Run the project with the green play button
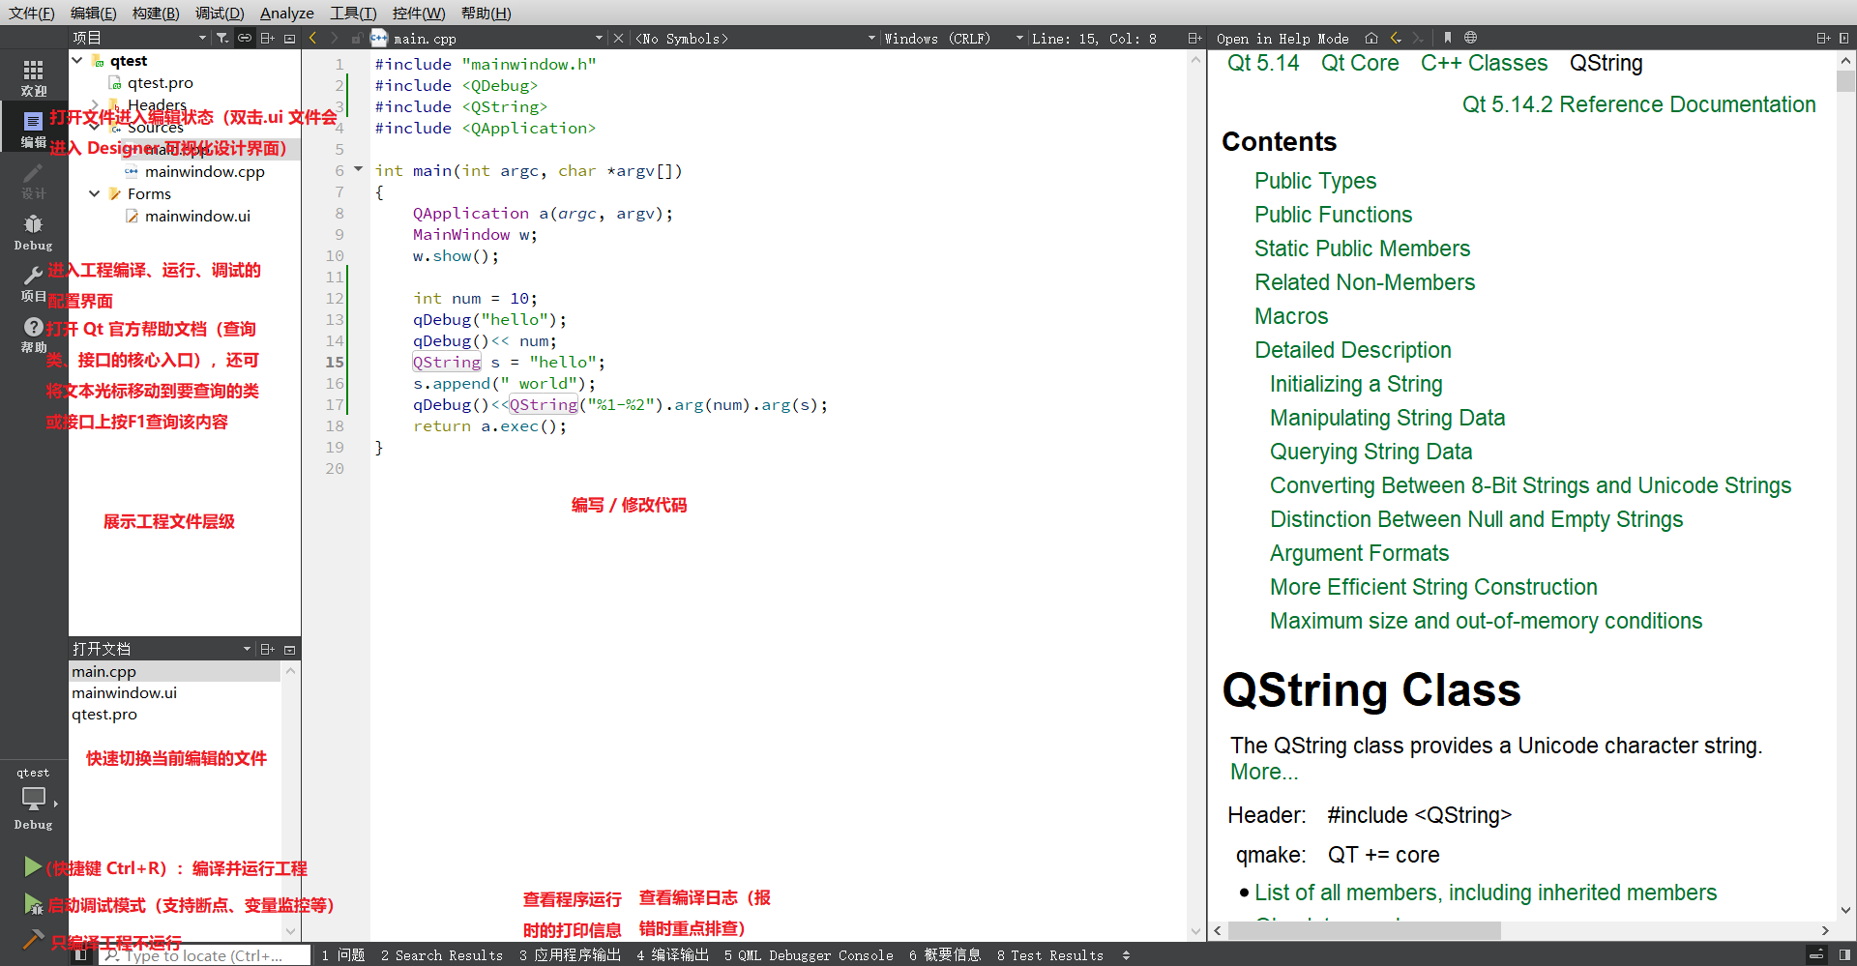This screenshot has width=1857, height=966. coord(33,867)
